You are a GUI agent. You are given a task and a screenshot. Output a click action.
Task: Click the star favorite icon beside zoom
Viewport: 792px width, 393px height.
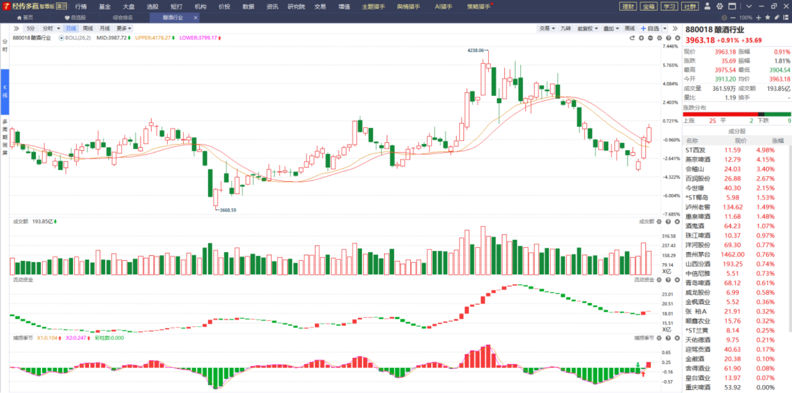pos(768,17)
